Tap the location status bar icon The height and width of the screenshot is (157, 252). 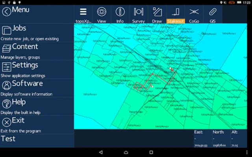click(x=221, y=2)
